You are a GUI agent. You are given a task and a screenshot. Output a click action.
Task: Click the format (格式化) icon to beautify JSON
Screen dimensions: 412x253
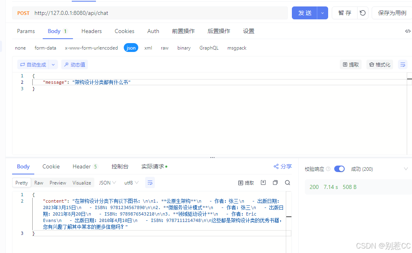(379, 64)
